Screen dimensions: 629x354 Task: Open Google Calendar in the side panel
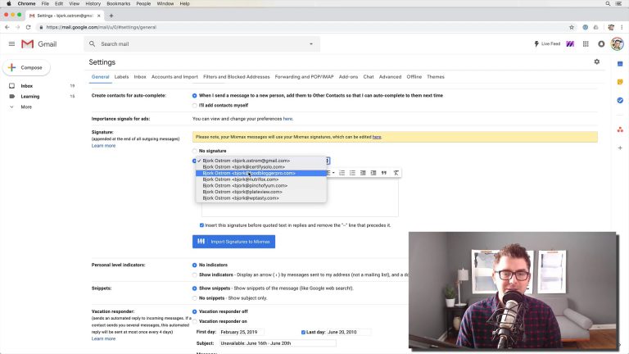tap(620, 64)
